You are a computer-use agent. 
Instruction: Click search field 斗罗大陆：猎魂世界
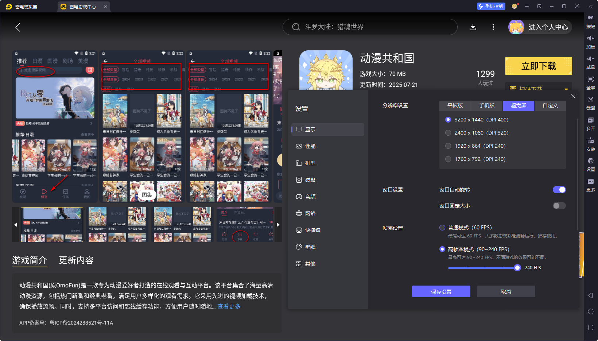[370, 27]
